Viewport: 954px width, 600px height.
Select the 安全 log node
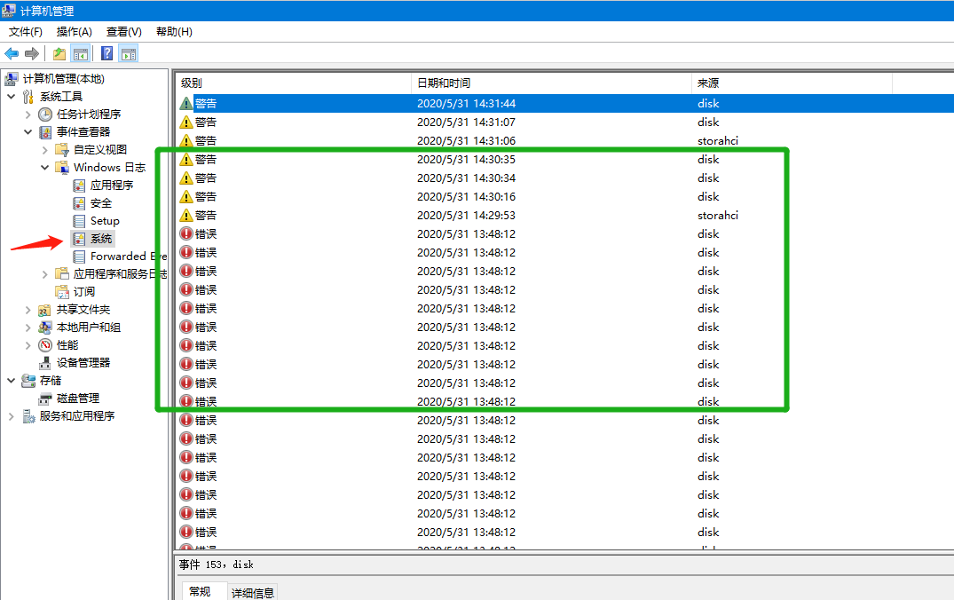(100, 203)
